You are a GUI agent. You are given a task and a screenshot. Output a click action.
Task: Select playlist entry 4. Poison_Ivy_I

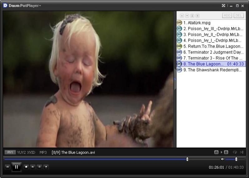pyautogui.click(x=211, y=40)
